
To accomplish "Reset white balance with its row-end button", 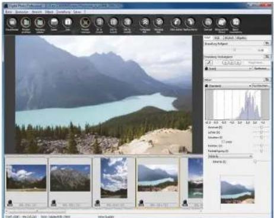I will pyautogui.click(x=267, y=56).
